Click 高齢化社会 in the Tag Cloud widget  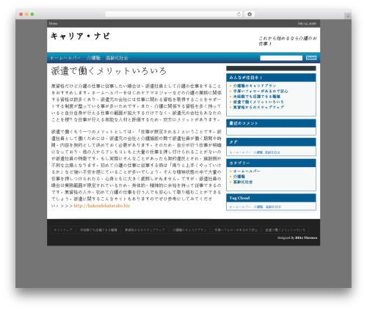(x=273, y=207)
